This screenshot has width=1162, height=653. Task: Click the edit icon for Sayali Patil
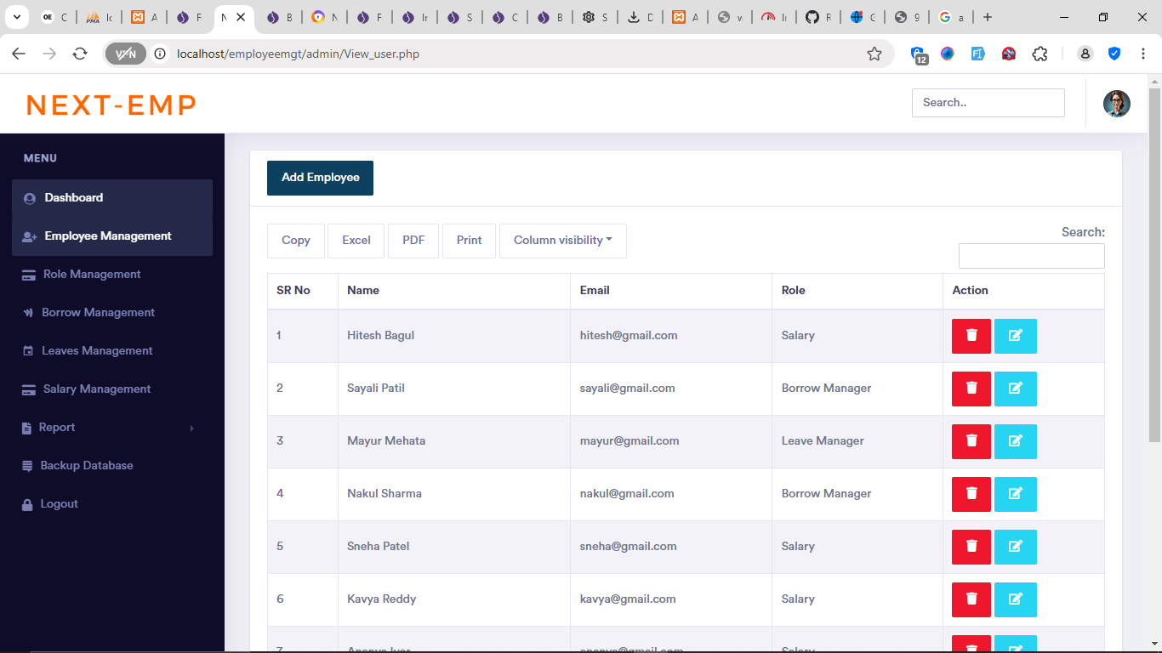pyautogui.click(x=1015, y=389)
